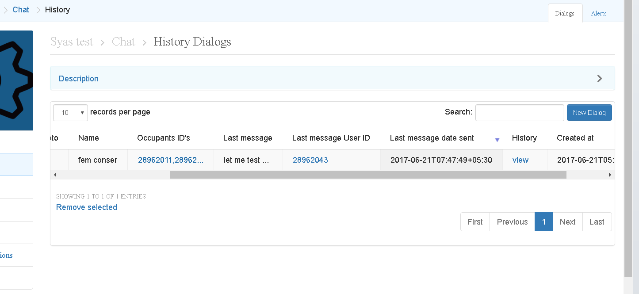The image size is (639, 294).
Task: Click the chevron on the Description bar
Action: [600, 78]
